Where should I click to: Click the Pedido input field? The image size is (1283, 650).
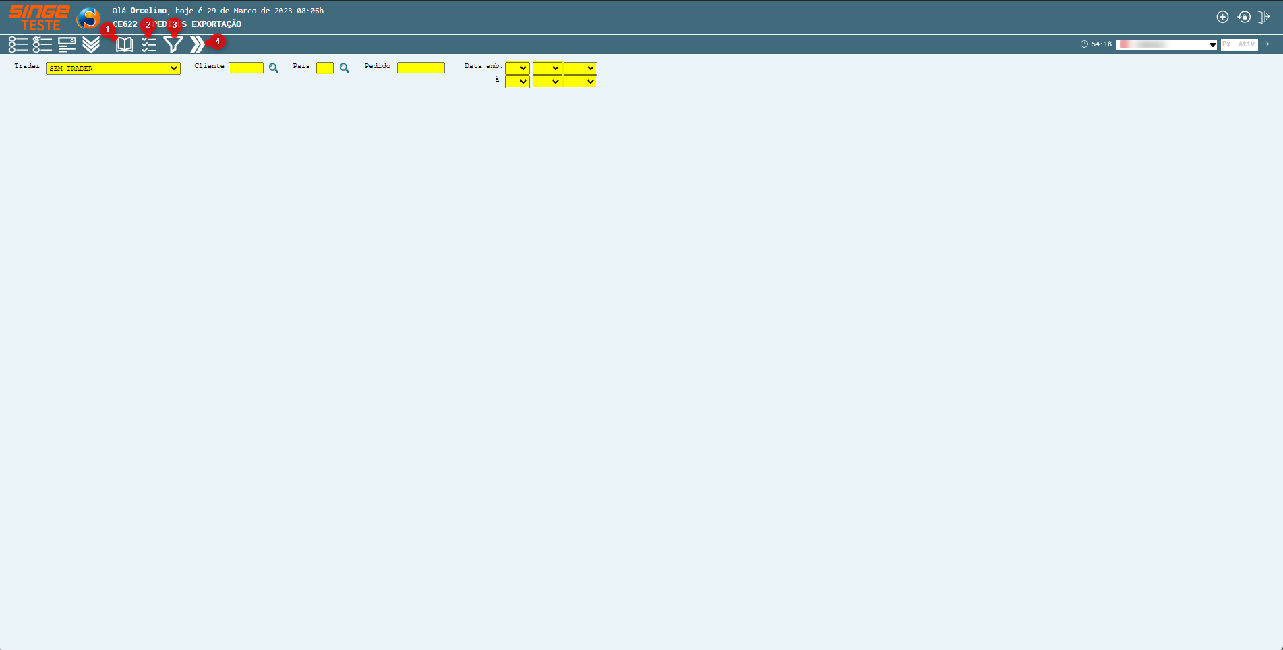coord(421,67)
